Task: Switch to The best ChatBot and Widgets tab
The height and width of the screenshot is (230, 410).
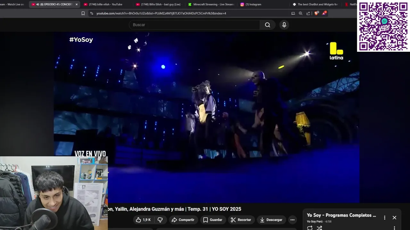Action: click(x=316, y=4)
